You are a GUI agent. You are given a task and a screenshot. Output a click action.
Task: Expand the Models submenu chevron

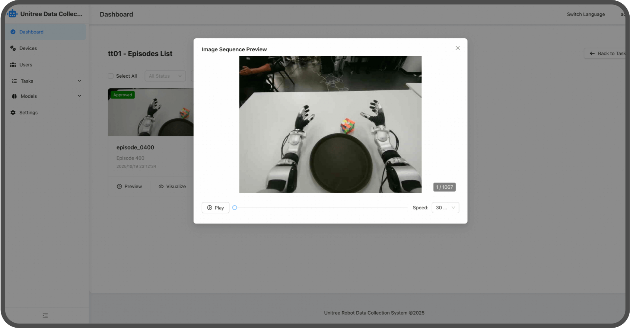point(79,96)
